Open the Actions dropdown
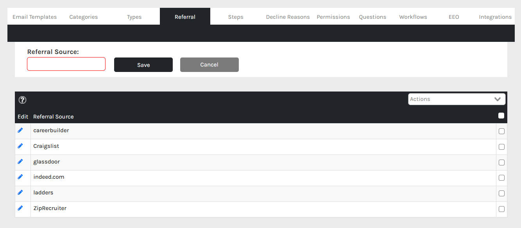The width and height of the screenshot is (521, 228). [457, 99]
